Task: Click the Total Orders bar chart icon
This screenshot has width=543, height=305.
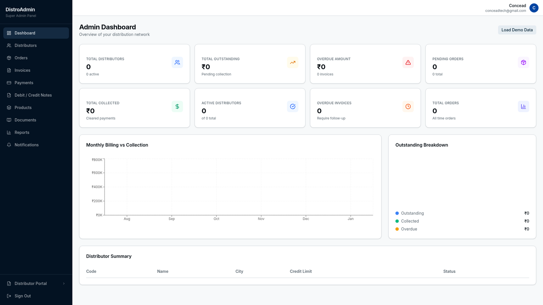Action: [523, 107]
